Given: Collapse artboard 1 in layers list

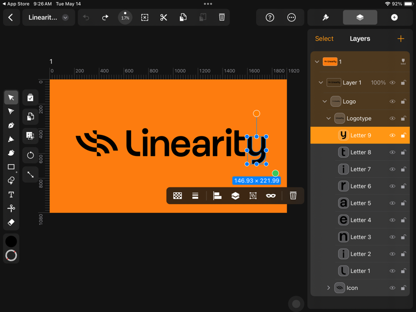Looking at the screenshot, I should [317, 62].
